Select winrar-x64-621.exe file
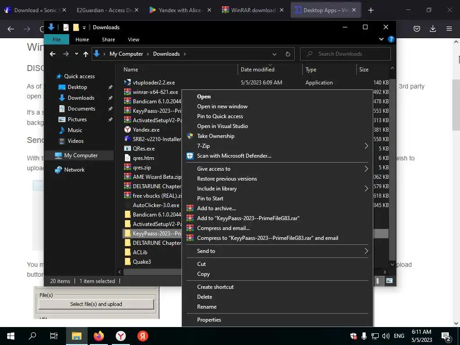 point(155,92)
